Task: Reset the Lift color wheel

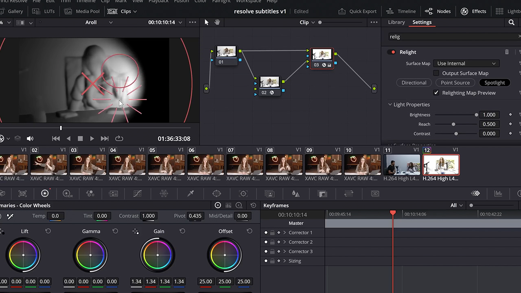Action: [x=48, y=231]
